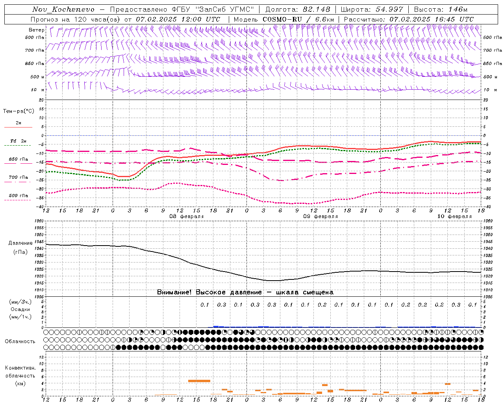The height and width of the screenshot is (403, 504).
Task: Click the '09 февраля' date label
Action: pos(321,216)
